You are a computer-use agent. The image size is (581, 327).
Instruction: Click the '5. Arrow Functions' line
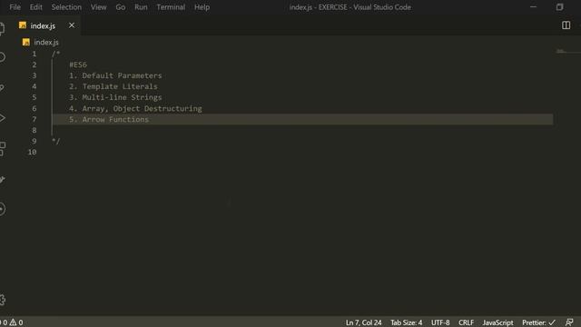click(x=109, y=119)
